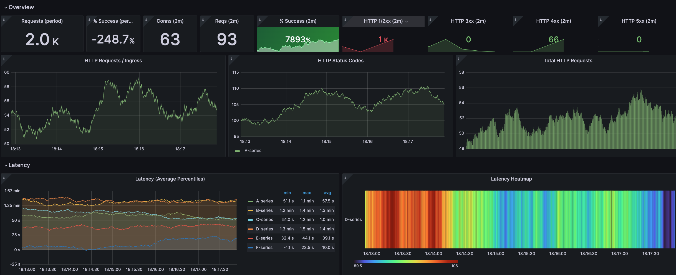Click the Total HTTP Requests panel title

[567, 60]
